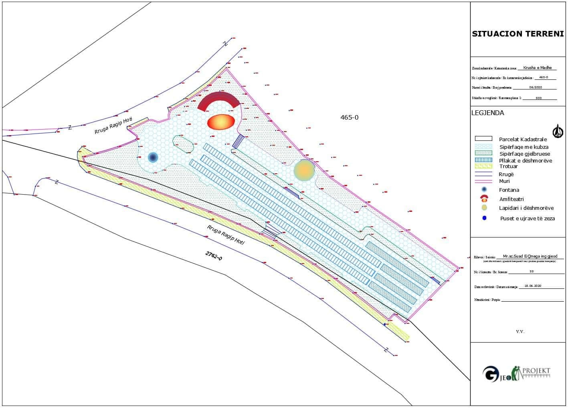
Task: Select the Amfiteatri icon in the legend
Action: pos(484,199)
